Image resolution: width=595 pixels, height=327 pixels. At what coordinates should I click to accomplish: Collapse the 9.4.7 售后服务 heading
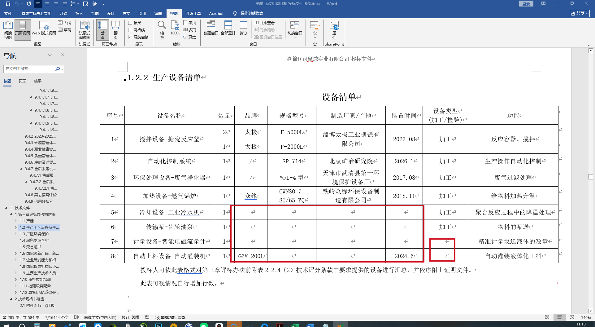21,169
